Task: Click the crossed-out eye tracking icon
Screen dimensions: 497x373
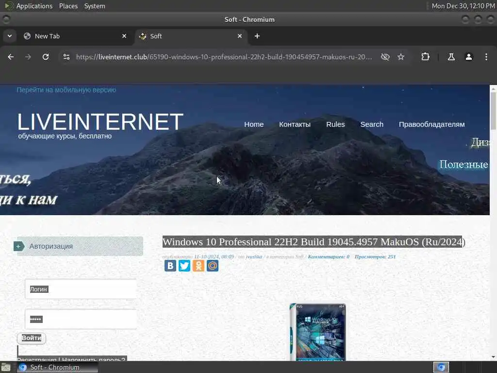Action: click(x=385, y=57)
